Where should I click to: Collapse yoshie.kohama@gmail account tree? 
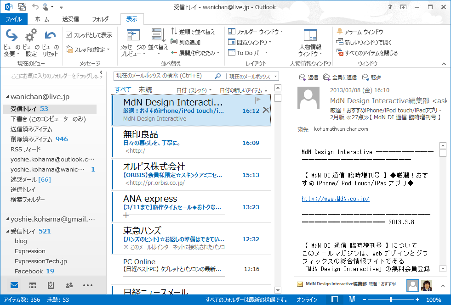point(7,219)
